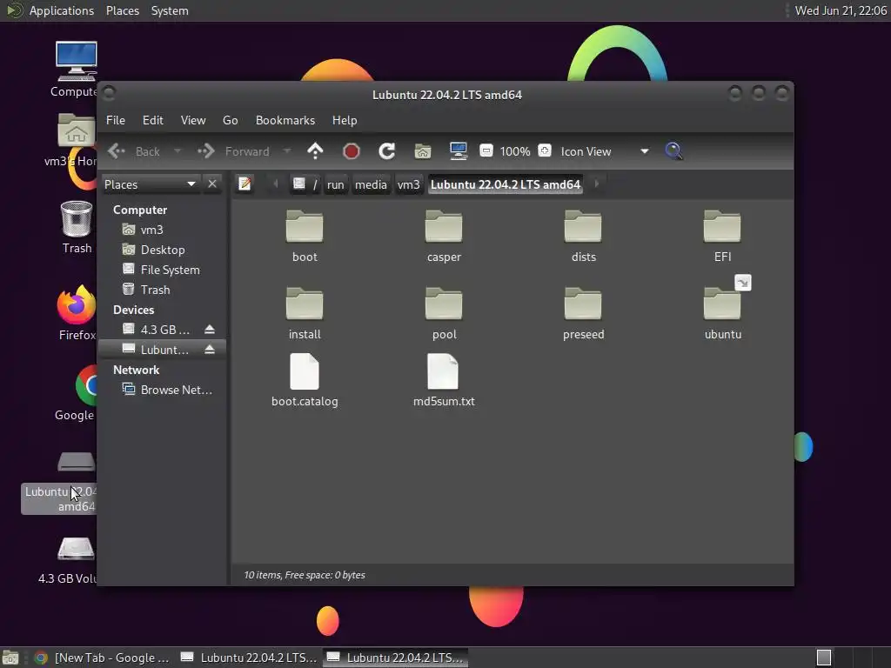The width and height of the screenshot is (891, 668).
Task: Zoom out with the minus icon
Action: (486, 150)
